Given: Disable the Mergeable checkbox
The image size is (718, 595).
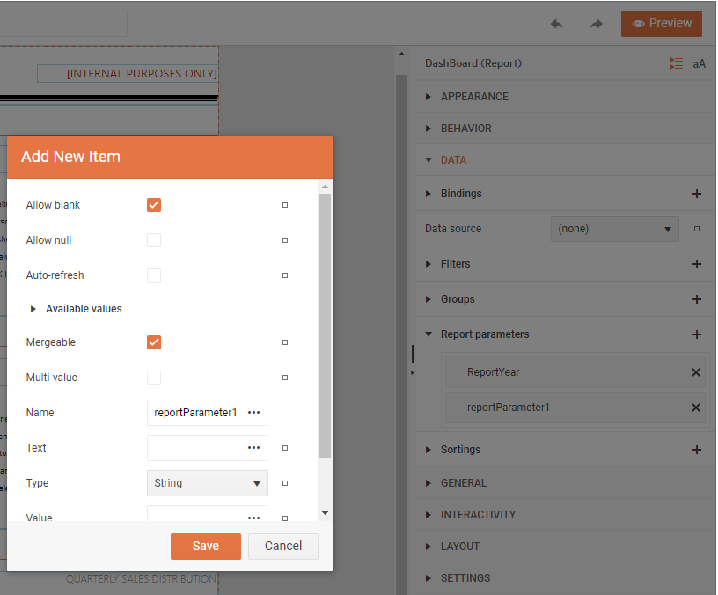Looking at the screenshot, I should point(153,342).
